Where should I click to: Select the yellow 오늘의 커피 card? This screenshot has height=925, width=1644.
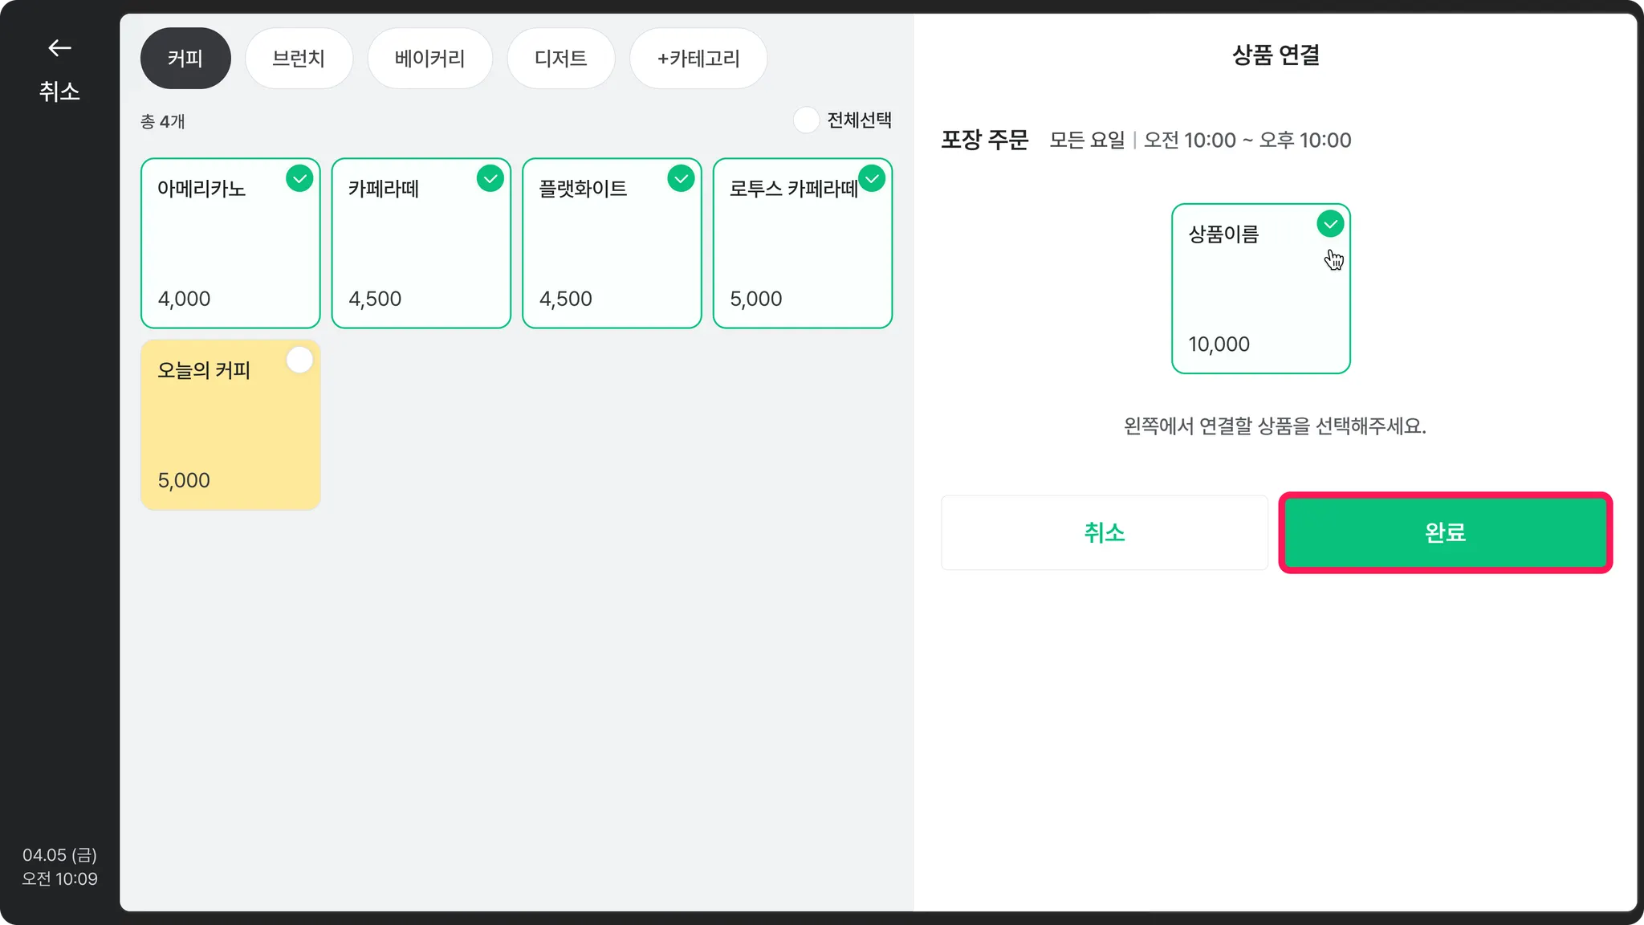pyautogui.click(x=230, y=426)
